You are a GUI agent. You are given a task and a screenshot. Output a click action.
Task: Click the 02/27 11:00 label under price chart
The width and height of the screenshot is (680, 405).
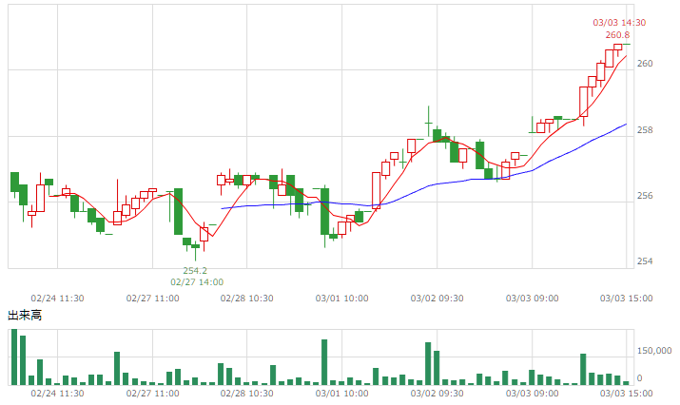[153, 299]
